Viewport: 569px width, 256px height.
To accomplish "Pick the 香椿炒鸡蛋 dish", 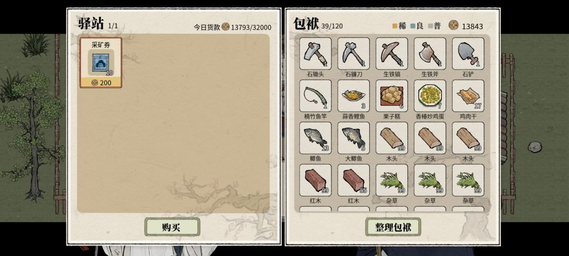I will (x=430, y=96).
